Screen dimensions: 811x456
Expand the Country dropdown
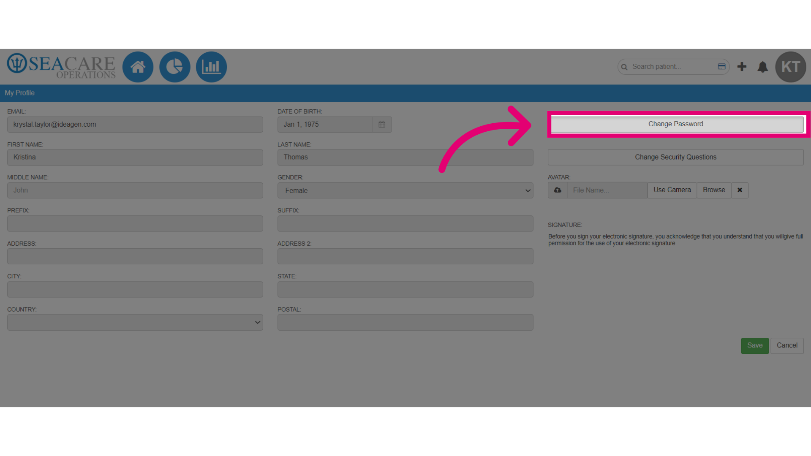pyautogui.click(x=135, y=323)
